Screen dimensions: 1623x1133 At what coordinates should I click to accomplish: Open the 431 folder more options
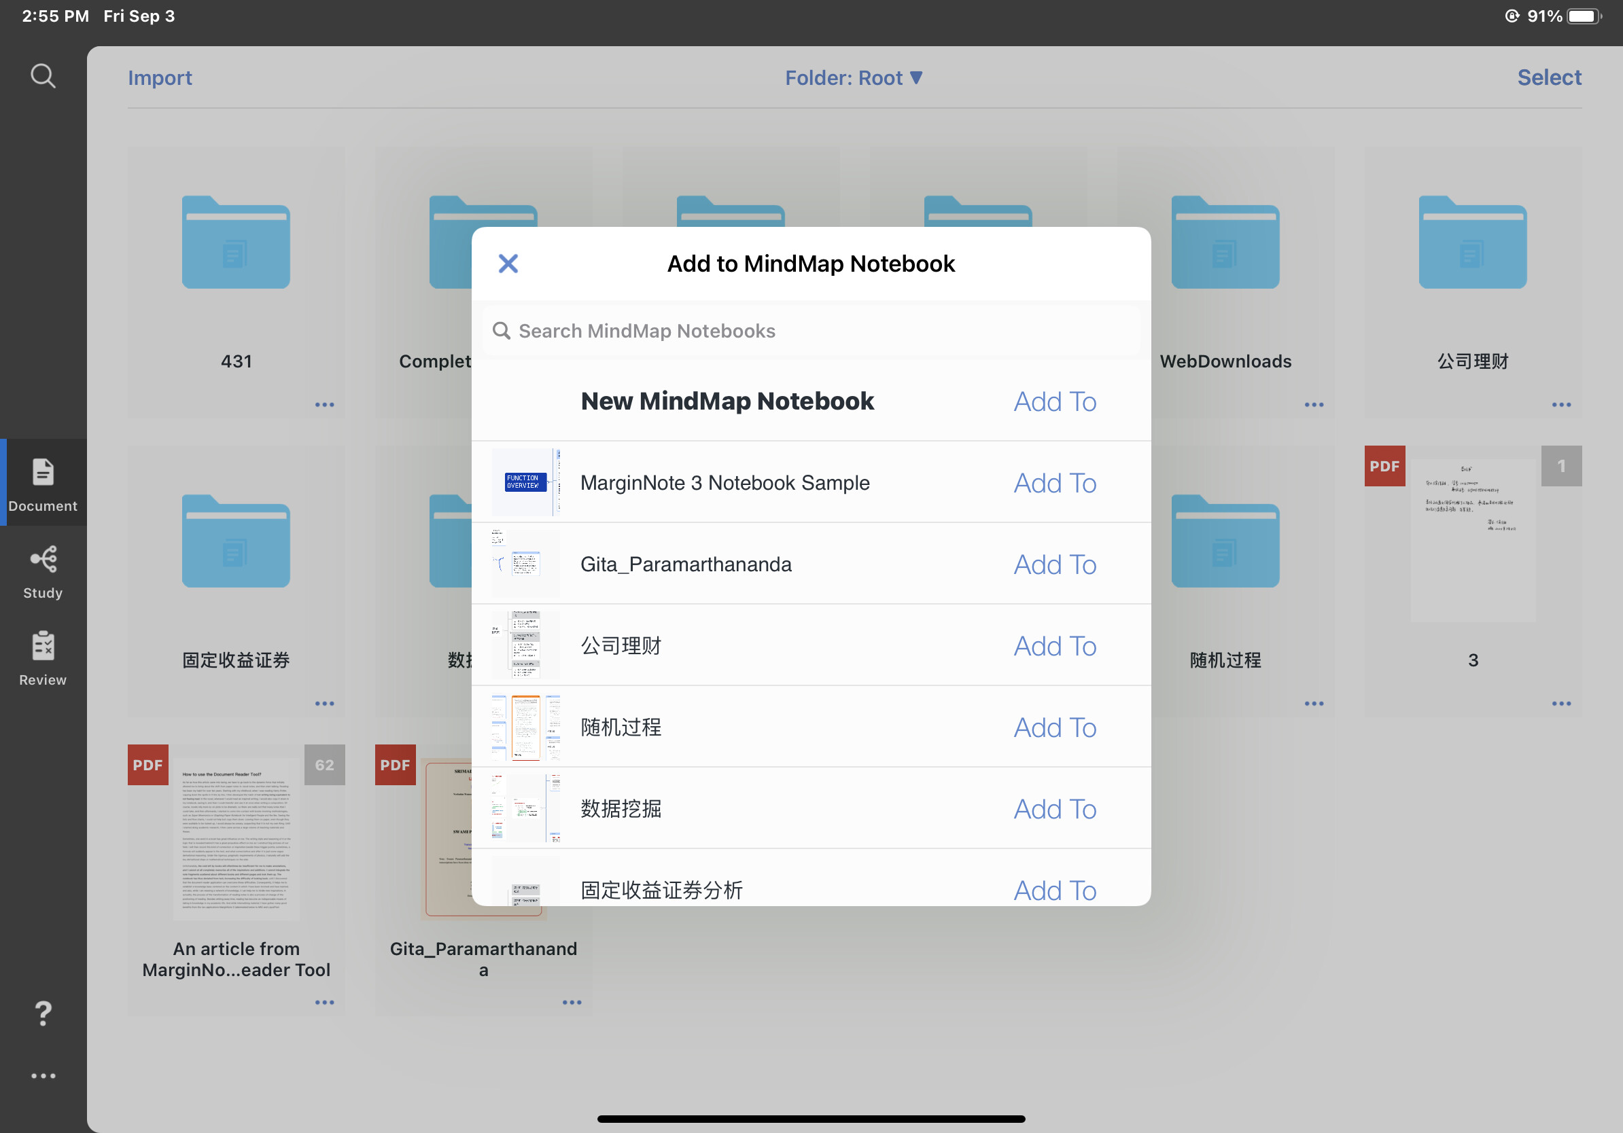tap(324, 405)
